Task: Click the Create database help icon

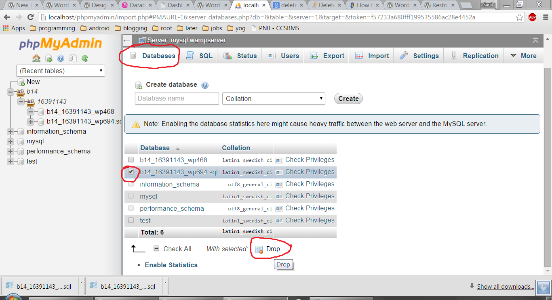Action: (x=205, y=85)
